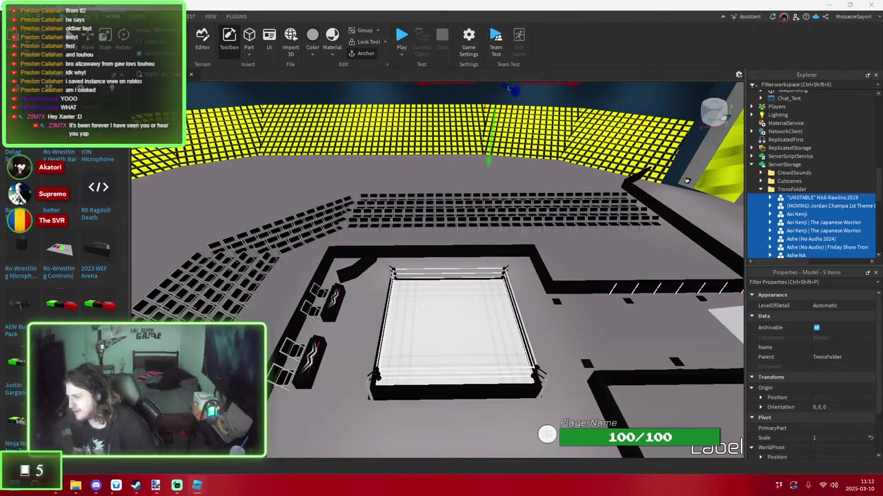This screenshot has height=496, width=883.
Task: Select Ashe (No Audio) | Friday Show Tron
Action: tap(827, 247)
